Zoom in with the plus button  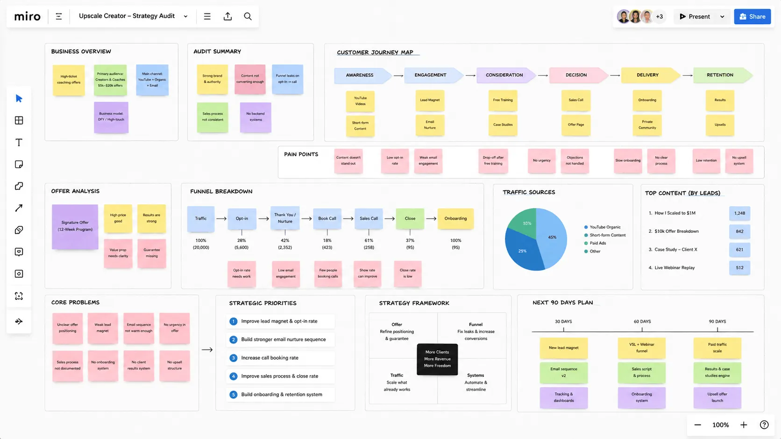pyautogui.click(x=744, y=425)
